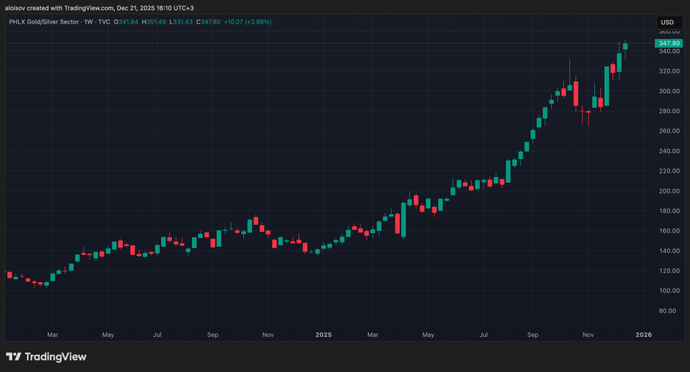
Task: Click the +10.07 (+2.98%) change value
Action: pyautogui.click(x=249, y=22)
